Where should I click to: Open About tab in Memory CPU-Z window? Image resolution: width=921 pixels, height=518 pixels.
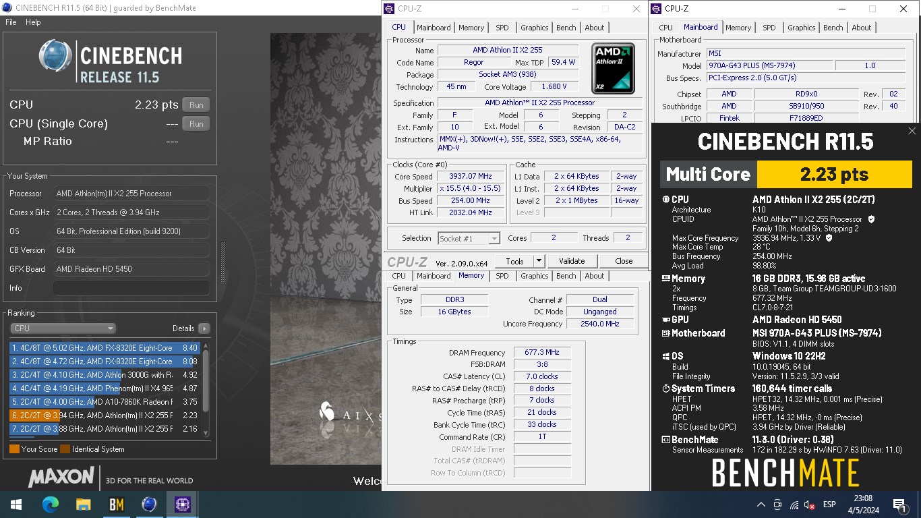595,276
